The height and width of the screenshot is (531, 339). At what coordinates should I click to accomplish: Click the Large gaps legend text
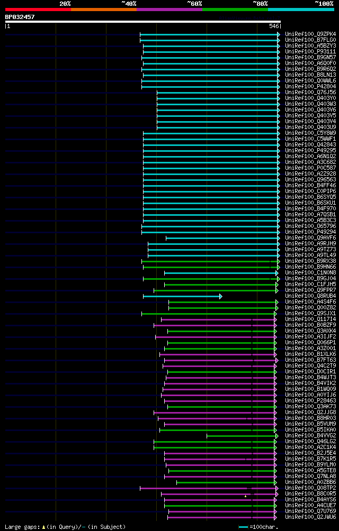pyautogui.click(x=65, y=527)
